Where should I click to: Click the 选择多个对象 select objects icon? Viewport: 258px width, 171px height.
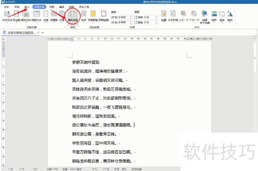(x=205, y=14)
